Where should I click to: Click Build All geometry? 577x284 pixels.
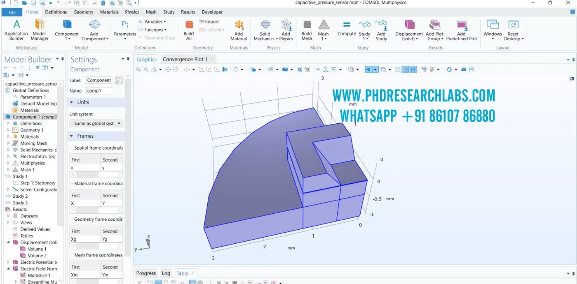pos(189,30)
